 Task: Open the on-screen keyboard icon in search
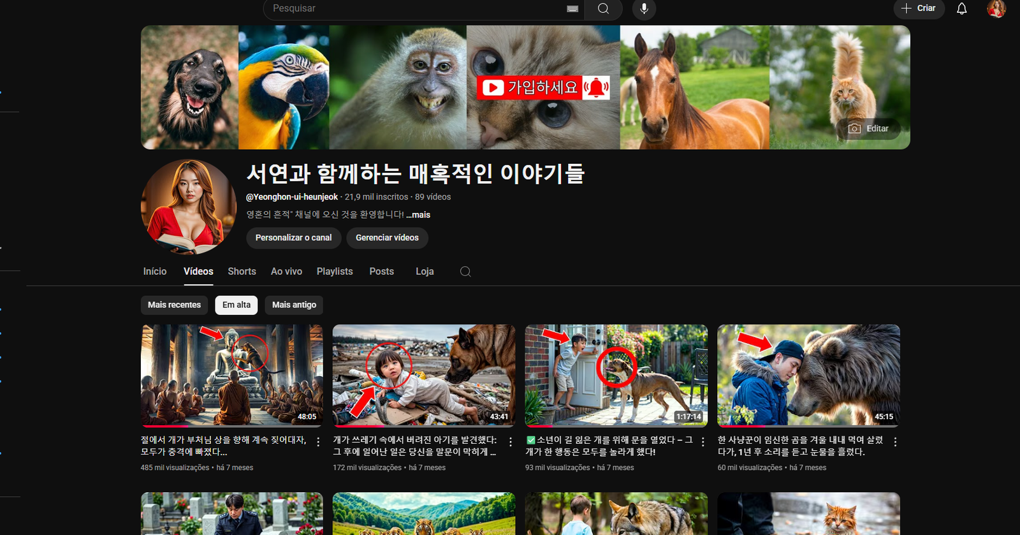[x=572, y=8]
